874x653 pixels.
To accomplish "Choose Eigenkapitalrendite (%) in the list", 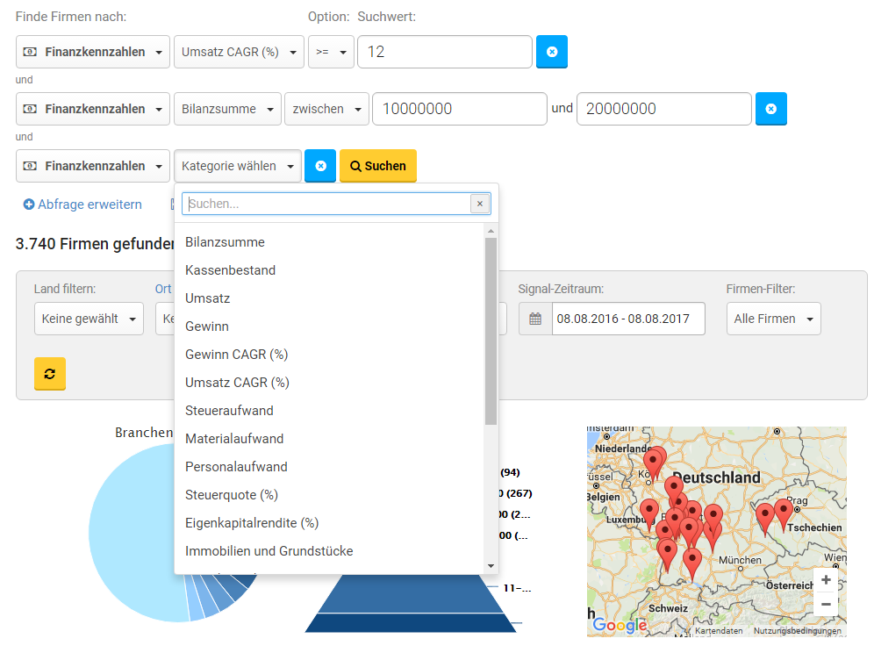I will 251,523.
